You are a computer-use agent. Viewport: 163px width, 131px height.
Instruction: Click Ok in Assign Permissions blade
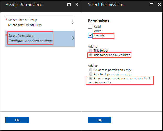(17, 120)
